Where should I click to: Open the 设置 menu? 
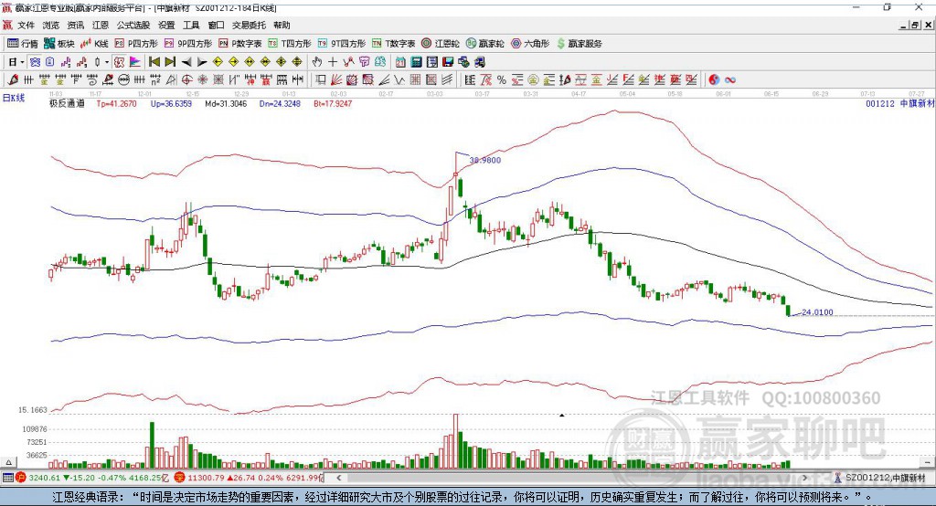click(x=166, y=25)
